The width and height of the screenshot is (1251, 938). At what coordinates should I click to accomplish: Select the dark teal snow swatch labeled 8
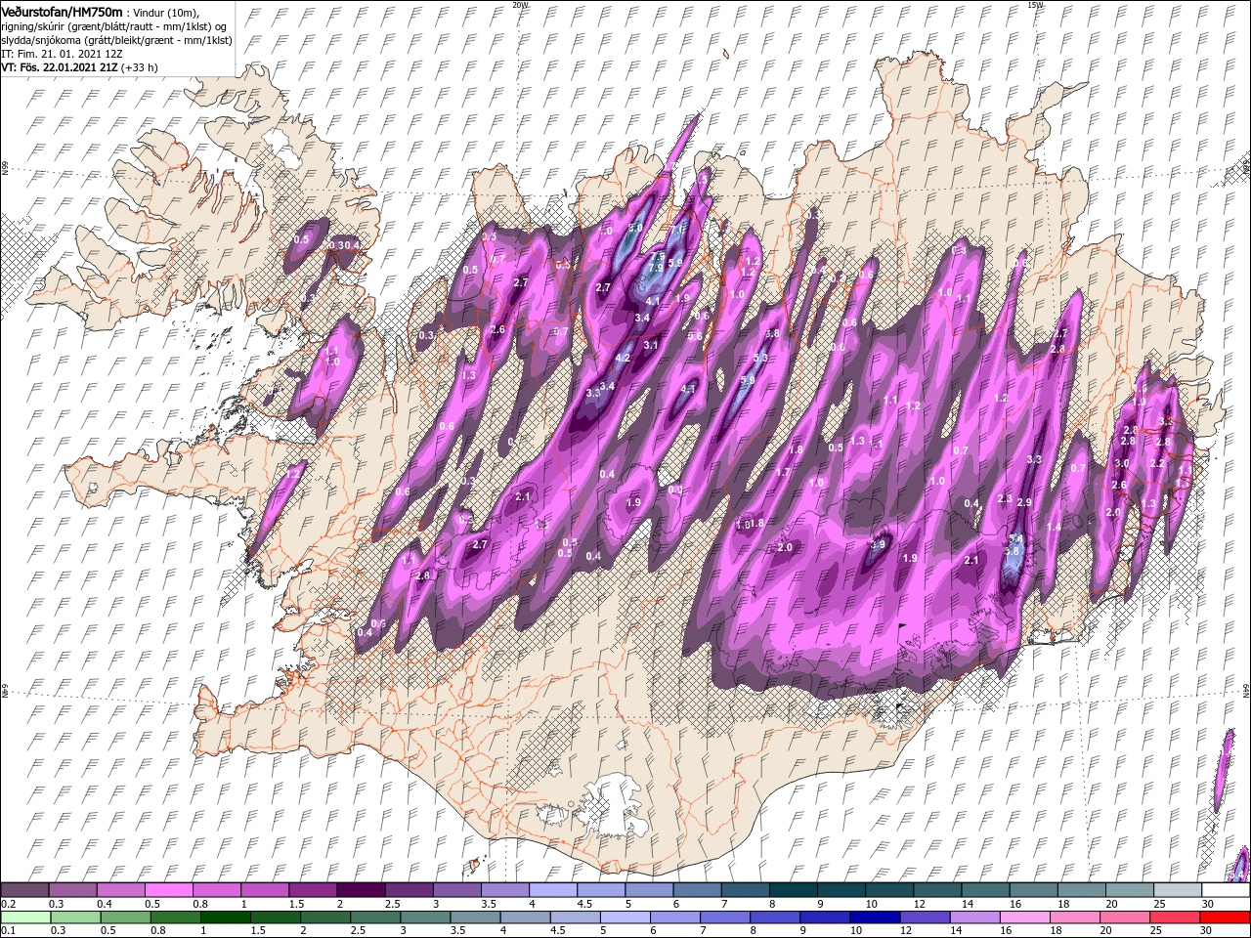point(792,890)
